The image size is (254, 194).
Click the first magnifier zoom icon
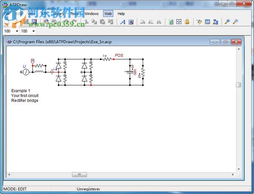click(227, 22)
